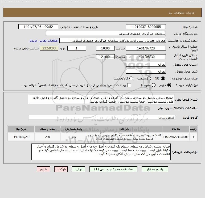Viewport: 205px width, 198px height.
Task: Click the response deadline date 1401/07/28 field
Action: tap(146, 48)
